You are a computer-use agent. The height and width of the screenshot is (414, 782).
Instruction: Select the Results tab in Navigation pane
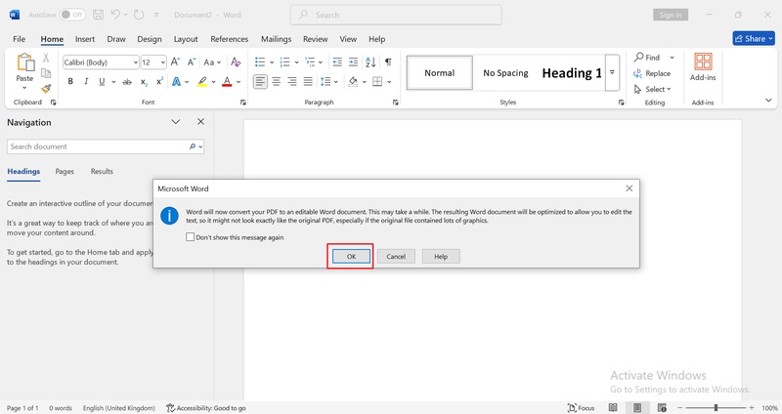102,172
